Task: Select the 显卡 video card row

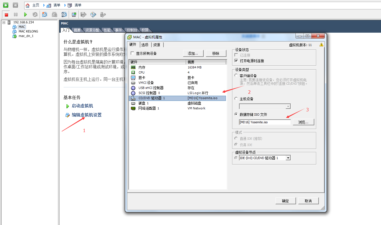Action: point(177,78)
